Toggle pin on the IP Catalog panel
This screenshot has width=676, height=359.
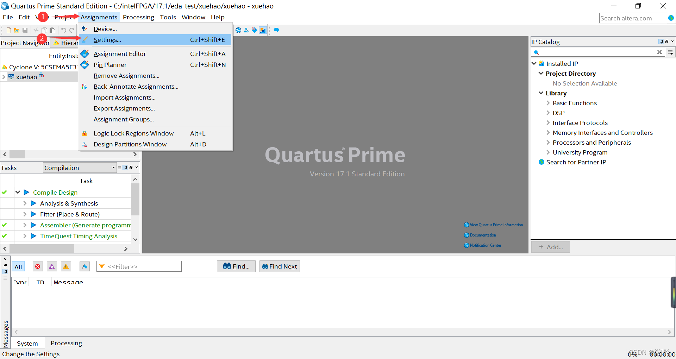(662, 42)
